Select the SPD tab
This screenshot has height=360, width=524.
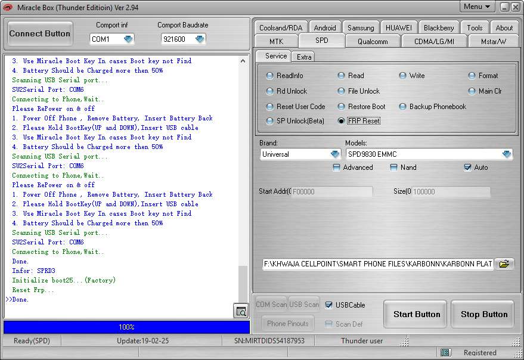click(322, 41)
